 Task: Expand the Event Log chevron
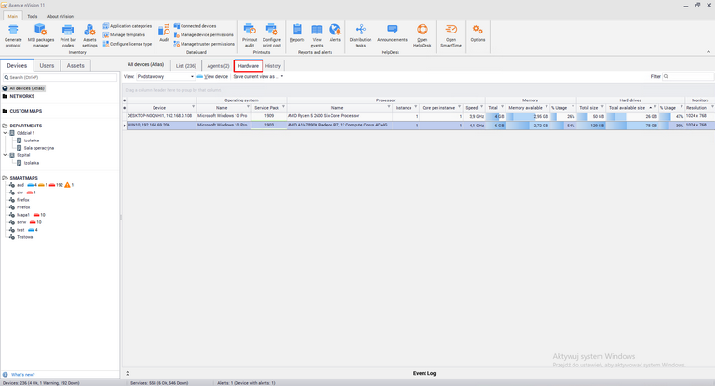click(x=128, y=373)
